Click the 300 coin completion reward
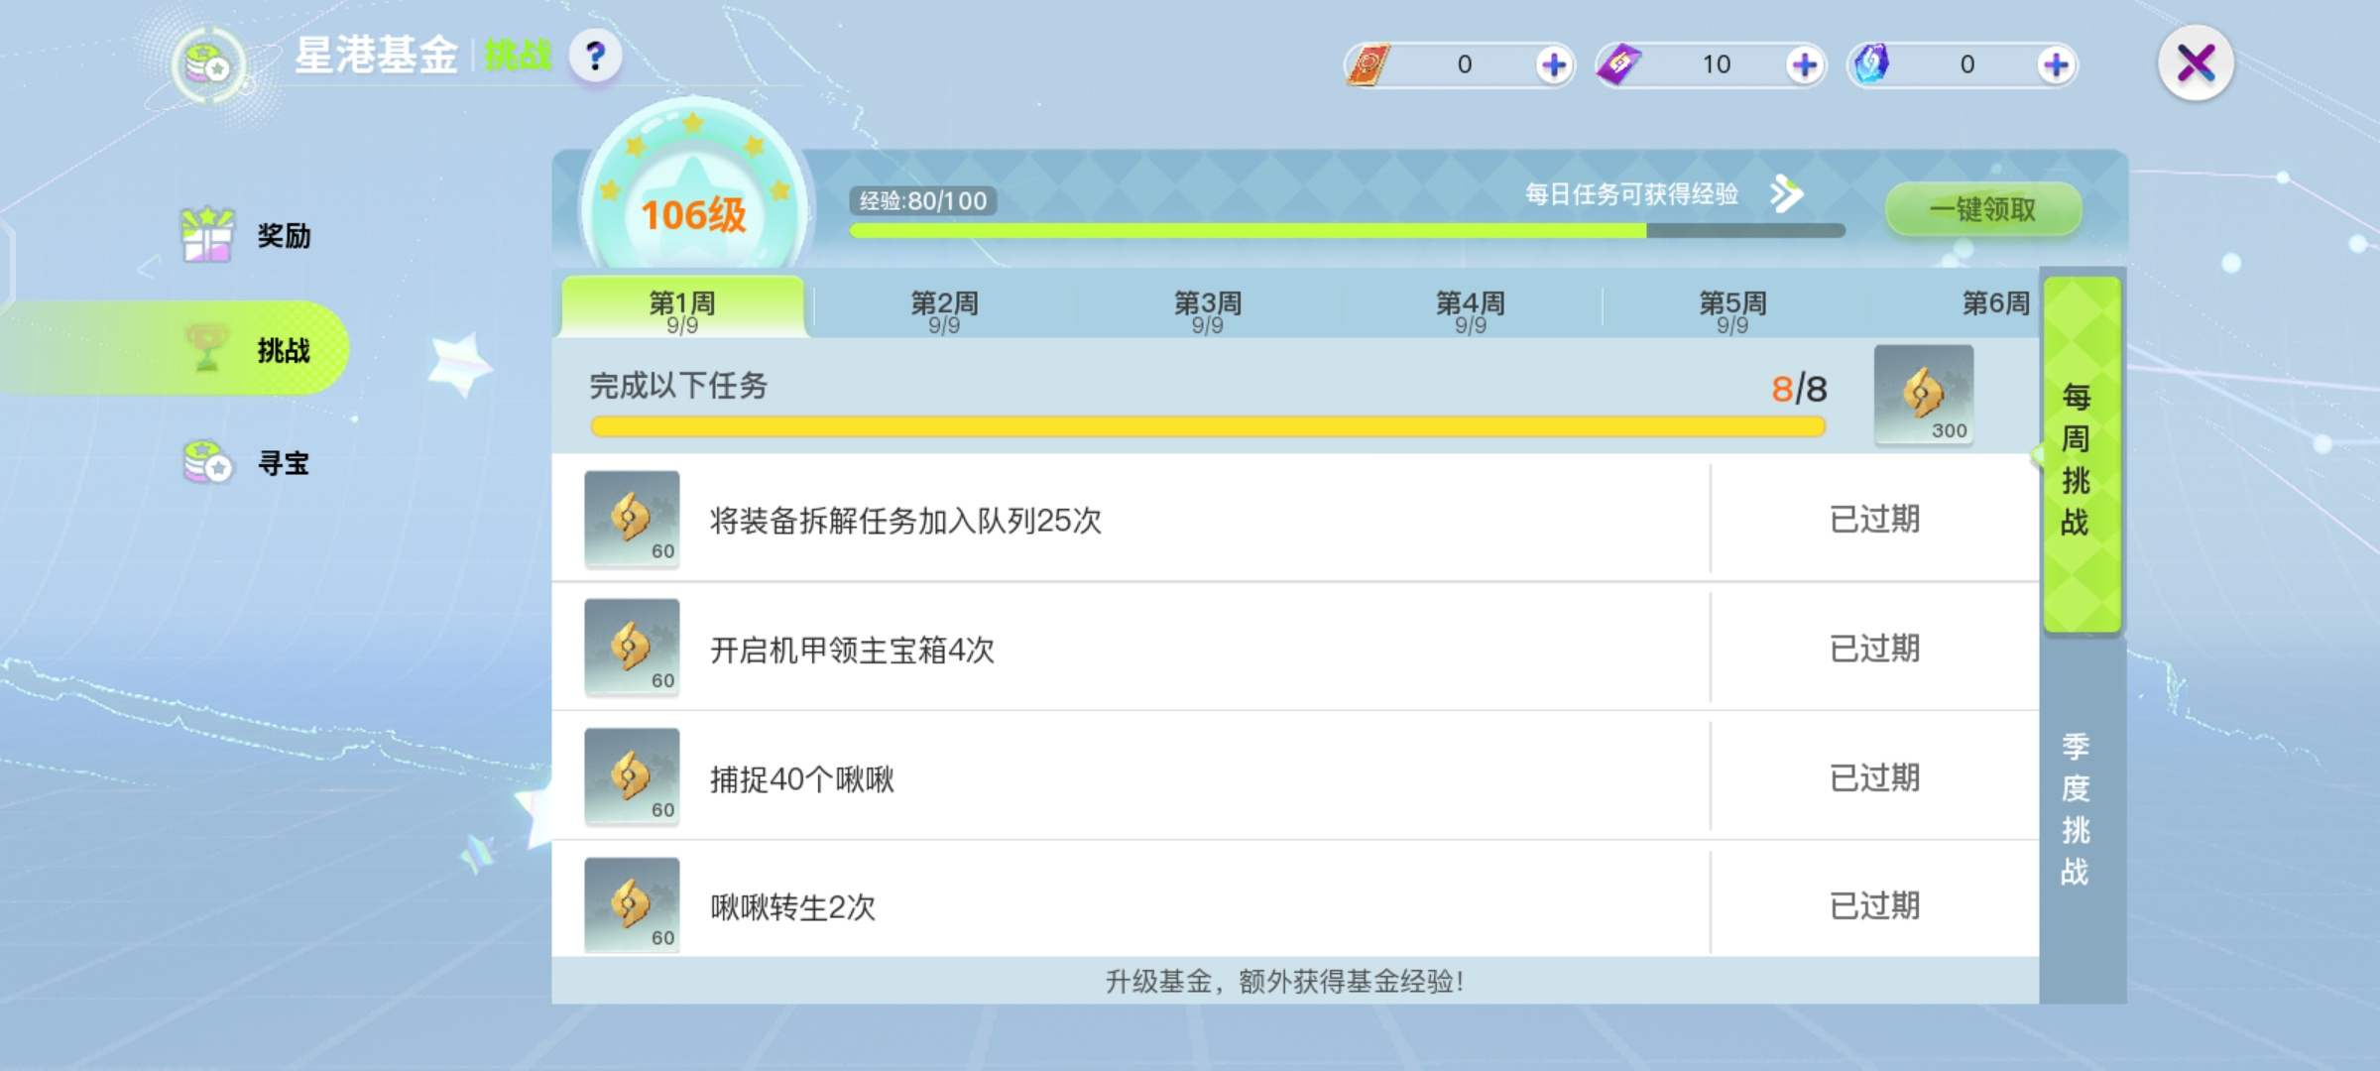The height and width of the screenshot is (1071, 2380). coord(1923,395)
